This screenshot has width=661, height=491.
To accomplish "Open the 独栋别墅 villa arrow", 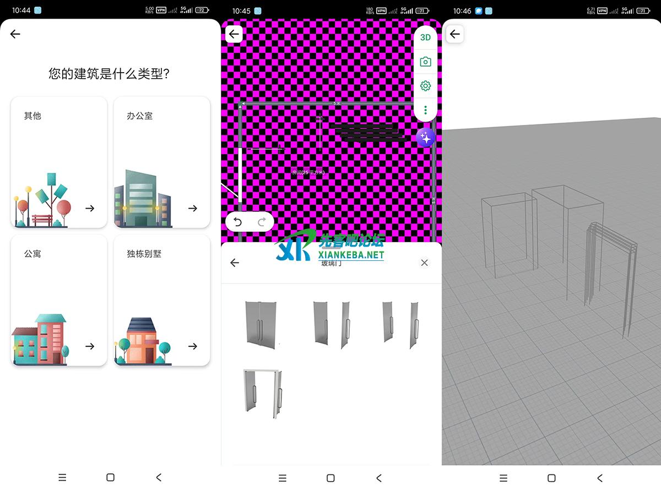I will (x=192, y=346).
